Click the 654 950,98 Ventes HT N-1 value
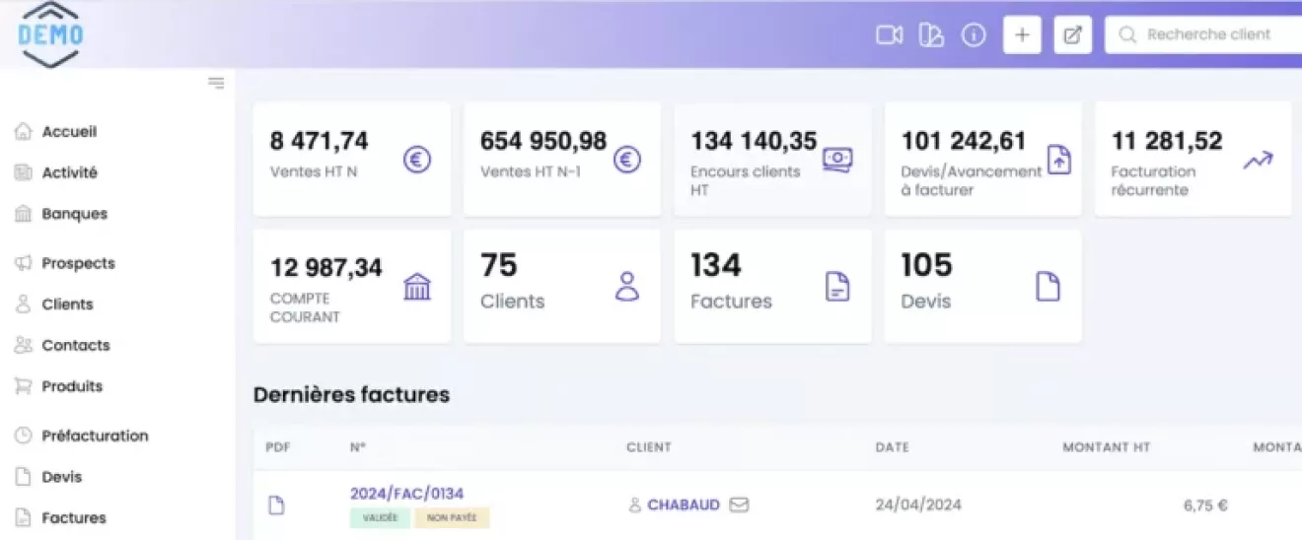 pos(543,141)
